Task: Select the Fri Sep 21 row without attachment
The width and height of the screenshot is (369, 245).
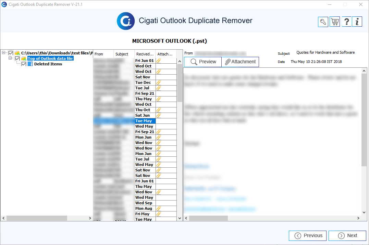Action: point(135,93)
